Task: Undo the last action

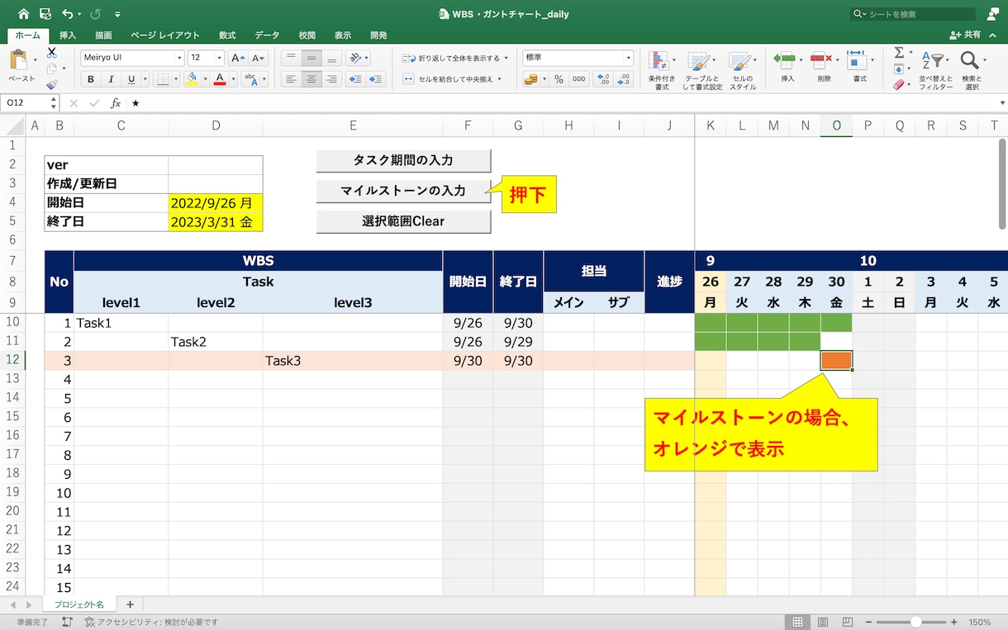Action: (67, 14)
